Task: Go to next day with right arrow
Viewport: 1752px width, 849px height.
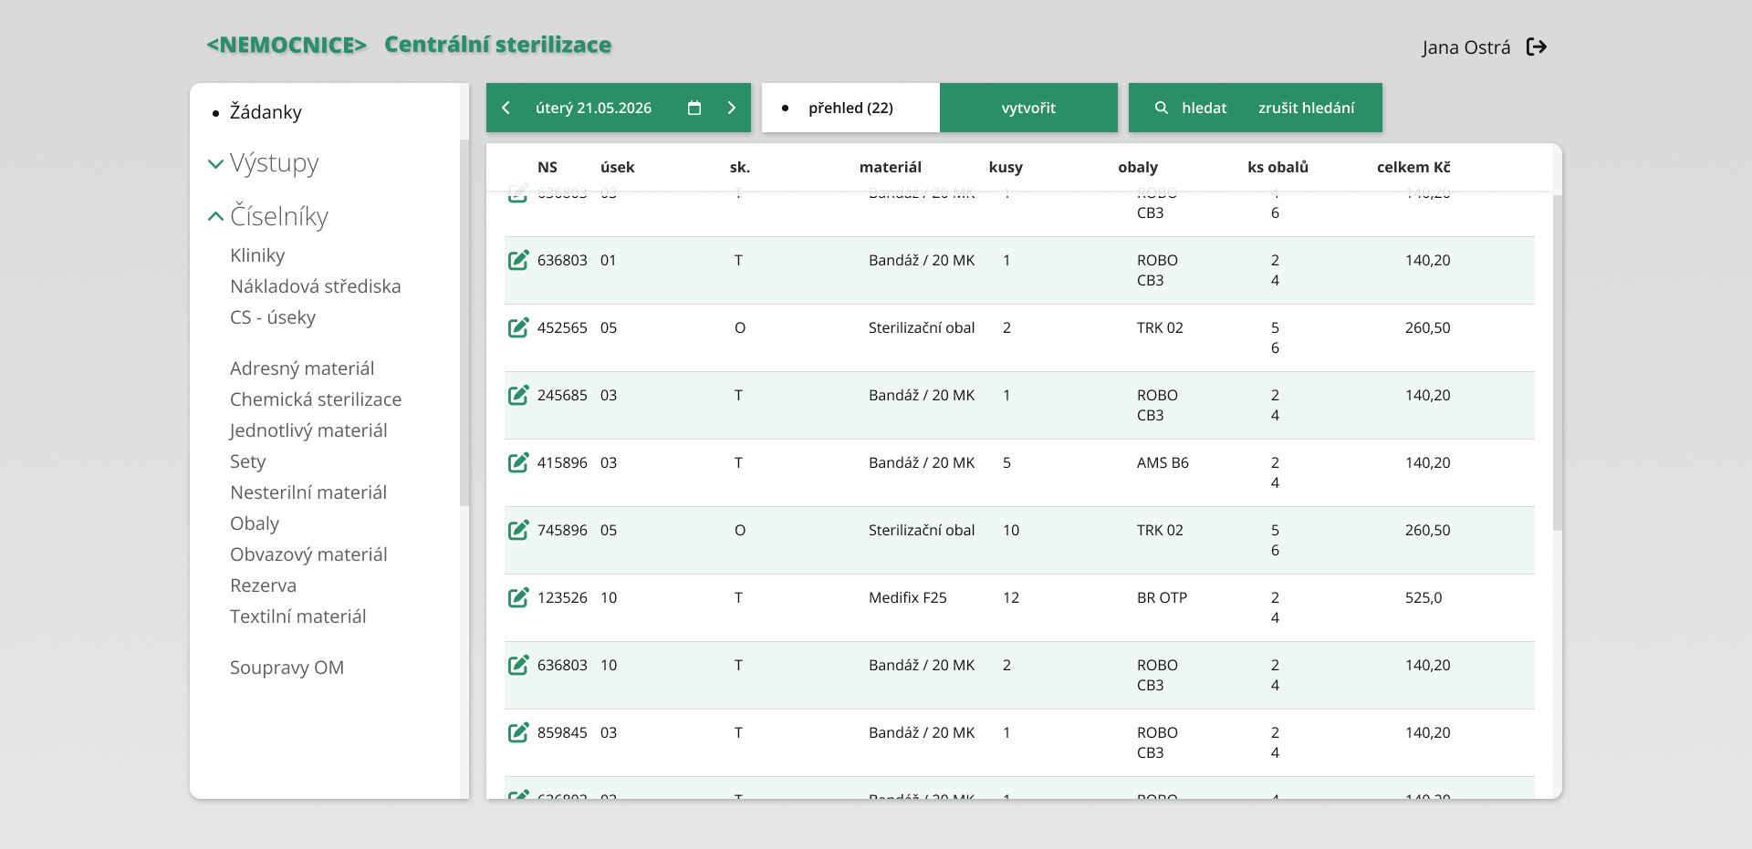Action: [x=731, y=108]
